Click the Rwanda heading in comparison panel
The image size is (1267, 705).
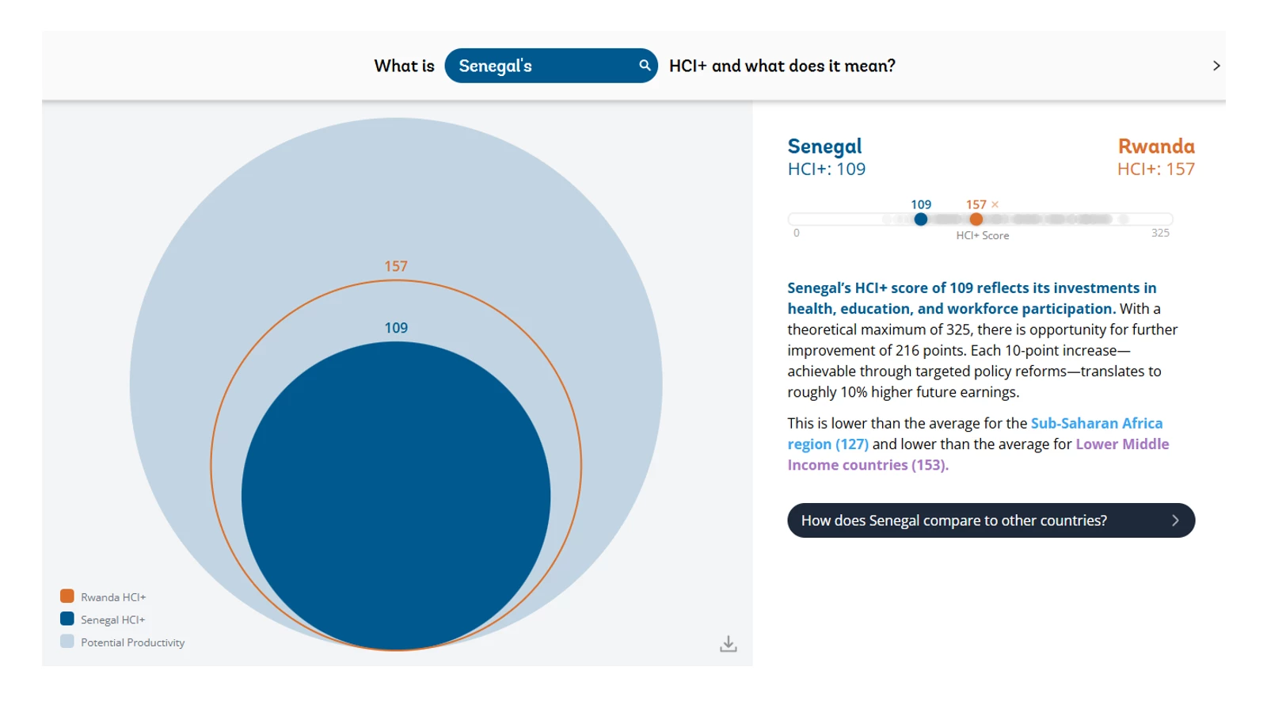pyautogui.click(x=1155, y=147)
